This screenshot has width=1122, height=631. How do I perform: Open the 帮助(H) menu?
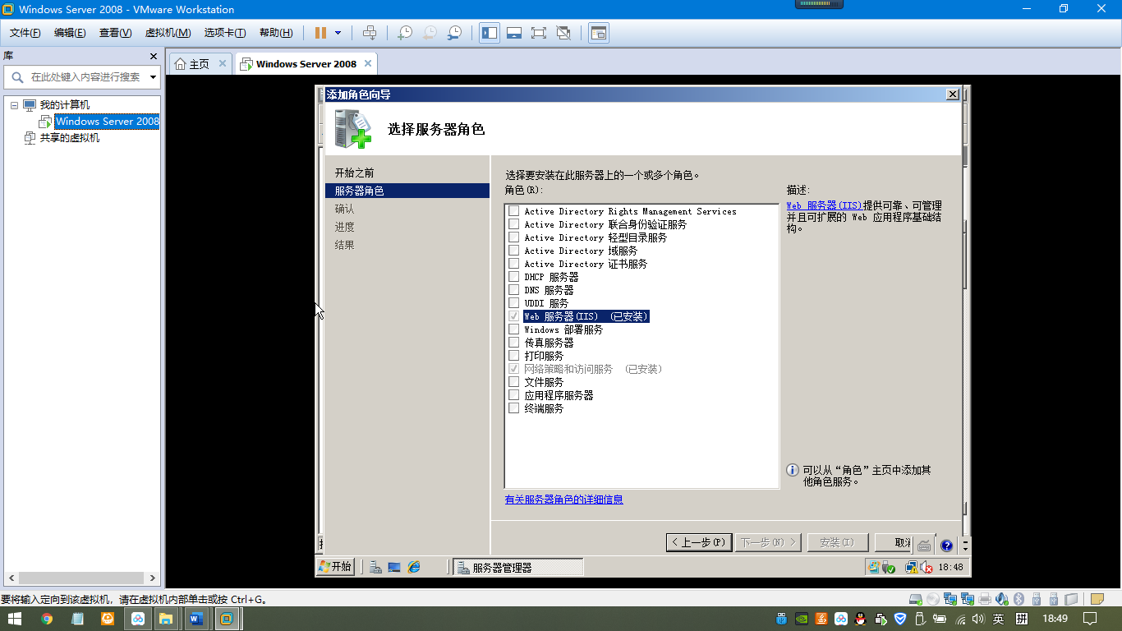click(x=276, y=33)
